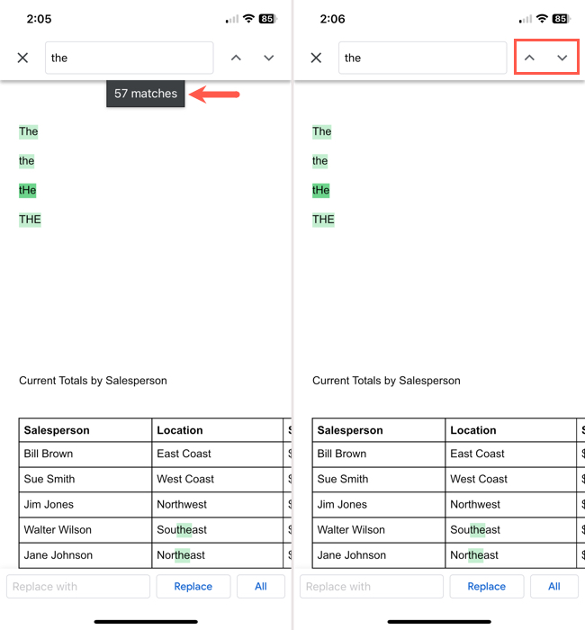Image resolution: width=585 pixels, height=630 pixels.
Task: Click the 57 matches tooltip
Action: click(x=146, y=94)
